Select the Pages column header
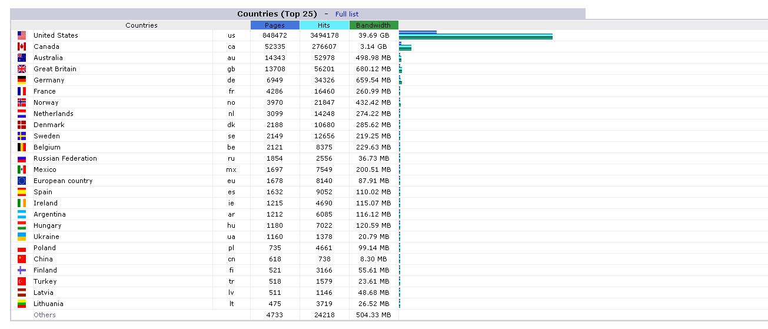 [x=275, y=25]
